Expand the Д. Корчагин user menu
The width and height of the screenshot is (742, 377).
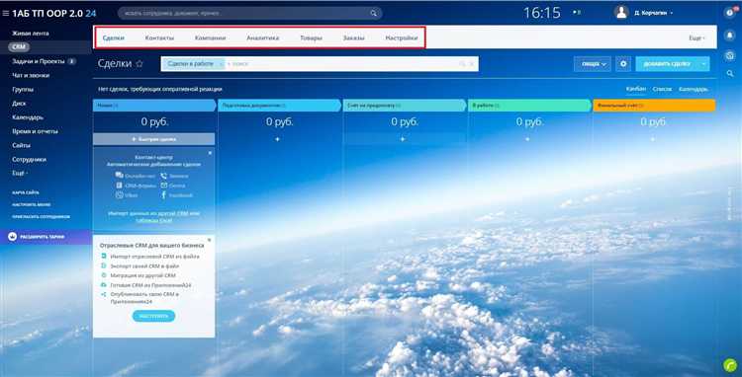click(x=654, y=13)
